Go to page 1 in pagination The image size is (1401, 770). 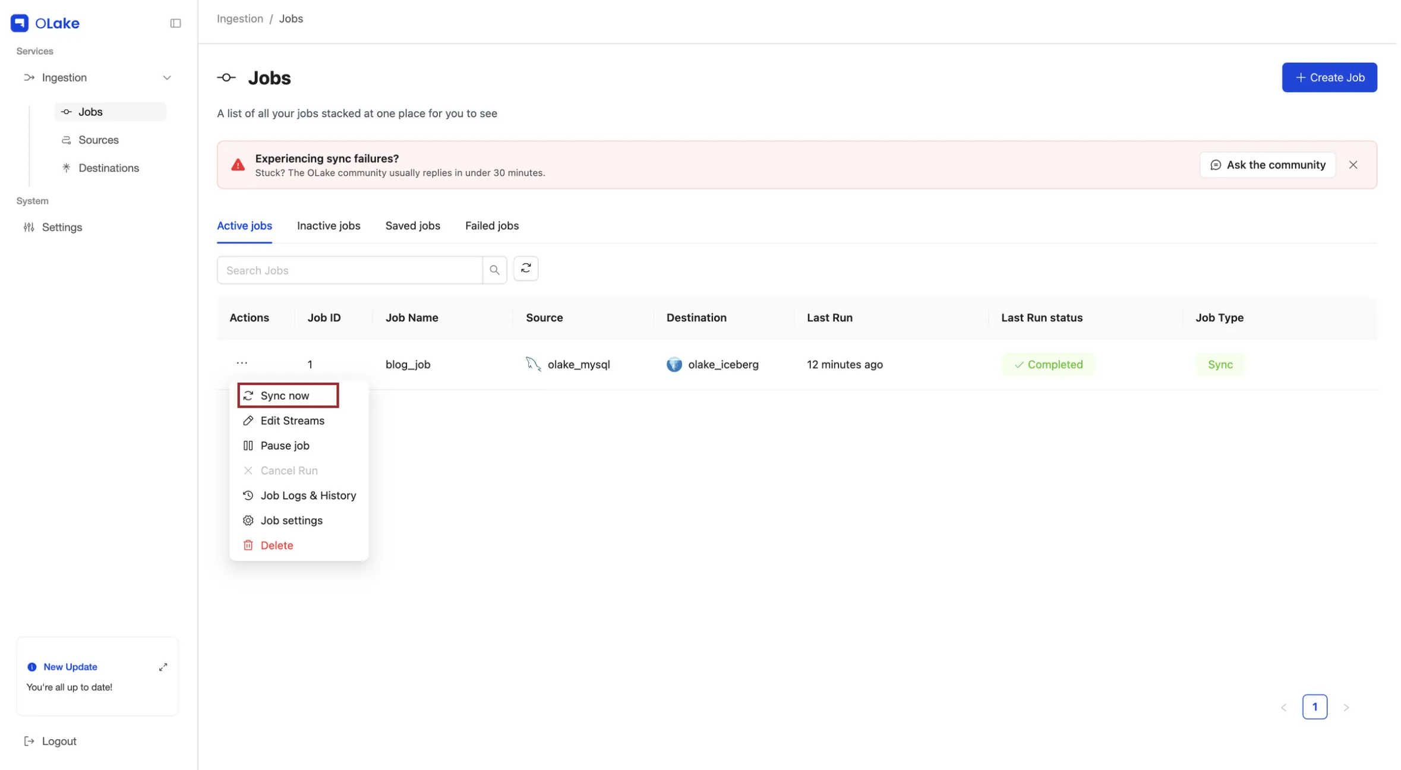point(1314,707)
